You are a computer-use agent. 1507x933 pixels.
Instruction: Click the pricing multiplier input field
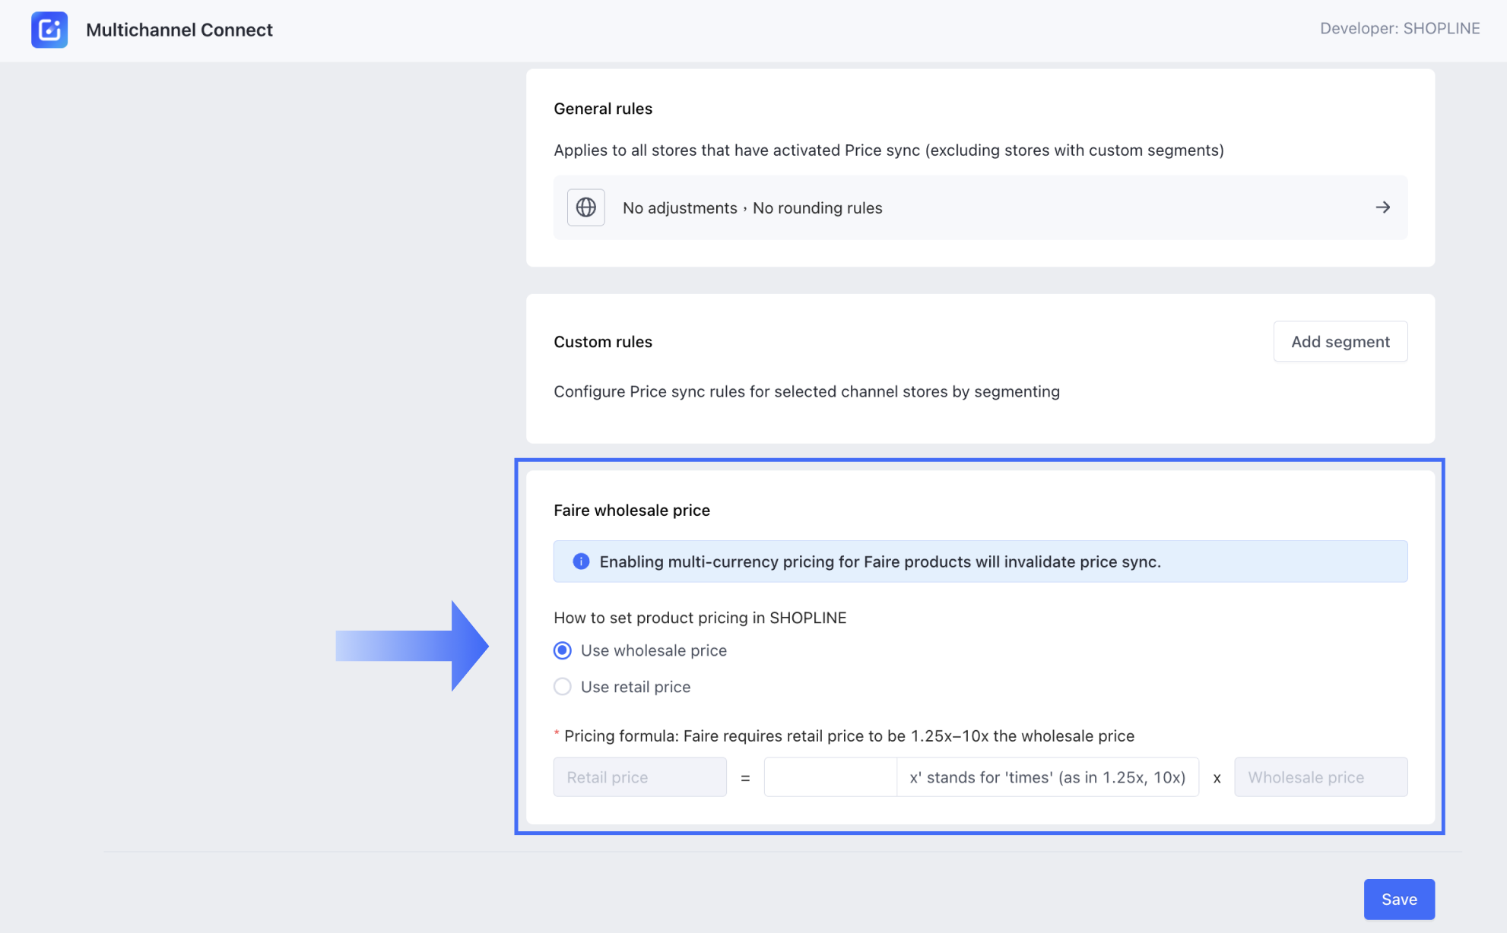point(830,777)
